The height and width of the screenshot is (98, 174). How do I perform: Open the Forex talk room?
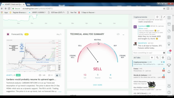149,70
